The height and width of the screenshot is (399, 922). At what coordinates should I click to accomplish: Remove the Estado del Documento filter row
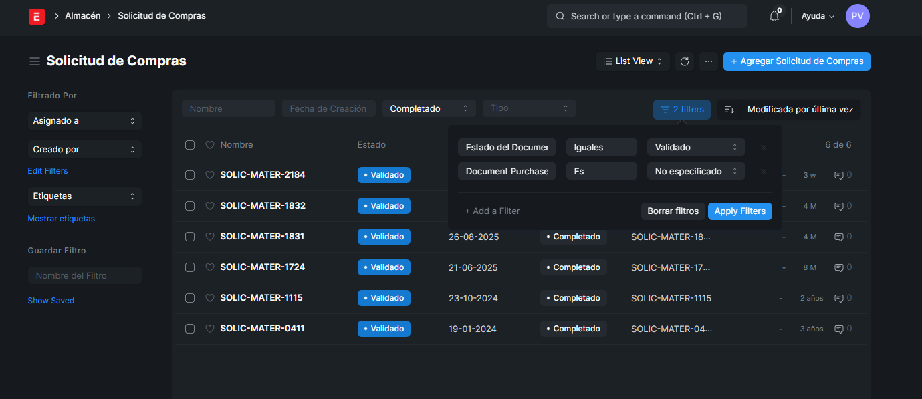[764, 148]
